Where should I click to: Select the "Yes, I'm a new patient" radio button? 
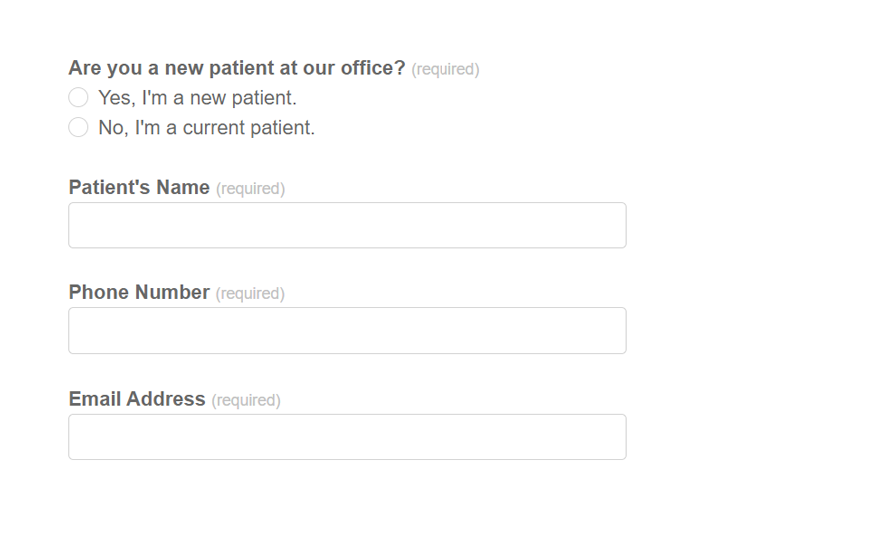point(78,98)
